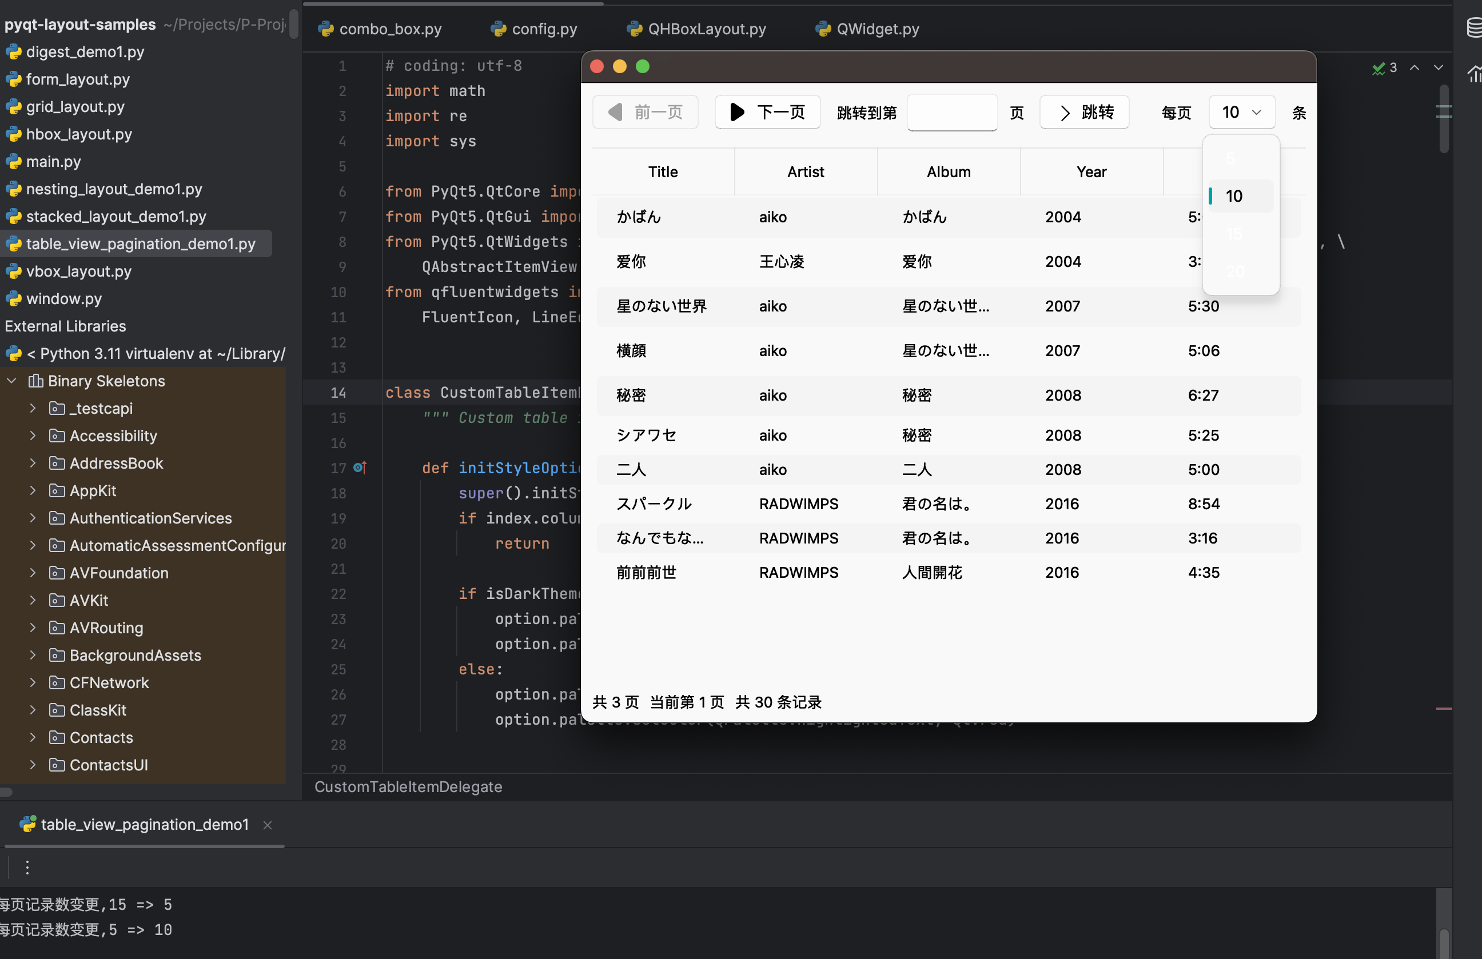This screenshot has height=959, width=1482.
Task: Jump to next problem using down-chevron icon
Action: 1439,68
